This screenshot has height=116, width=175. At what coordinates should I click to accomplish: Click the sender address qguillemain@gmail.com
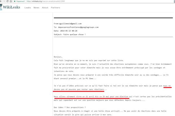point(70,24)
